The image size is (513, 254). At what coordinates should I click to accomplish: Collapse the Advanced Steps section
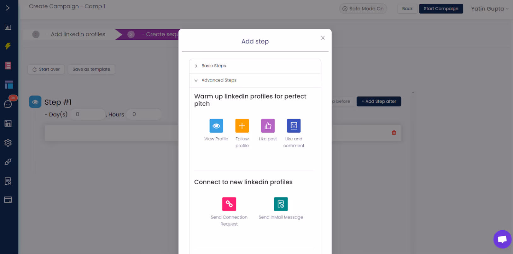click(255, 80)
